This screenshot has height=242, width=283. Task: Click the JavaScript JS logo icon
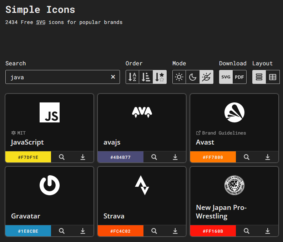pyautogui.click(x=50, y=112)
